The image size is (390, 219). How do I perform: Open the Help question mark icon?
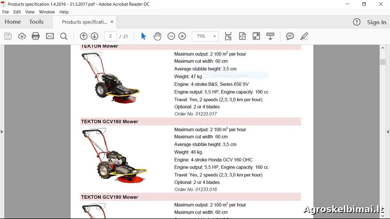click(x=357, y=22)
